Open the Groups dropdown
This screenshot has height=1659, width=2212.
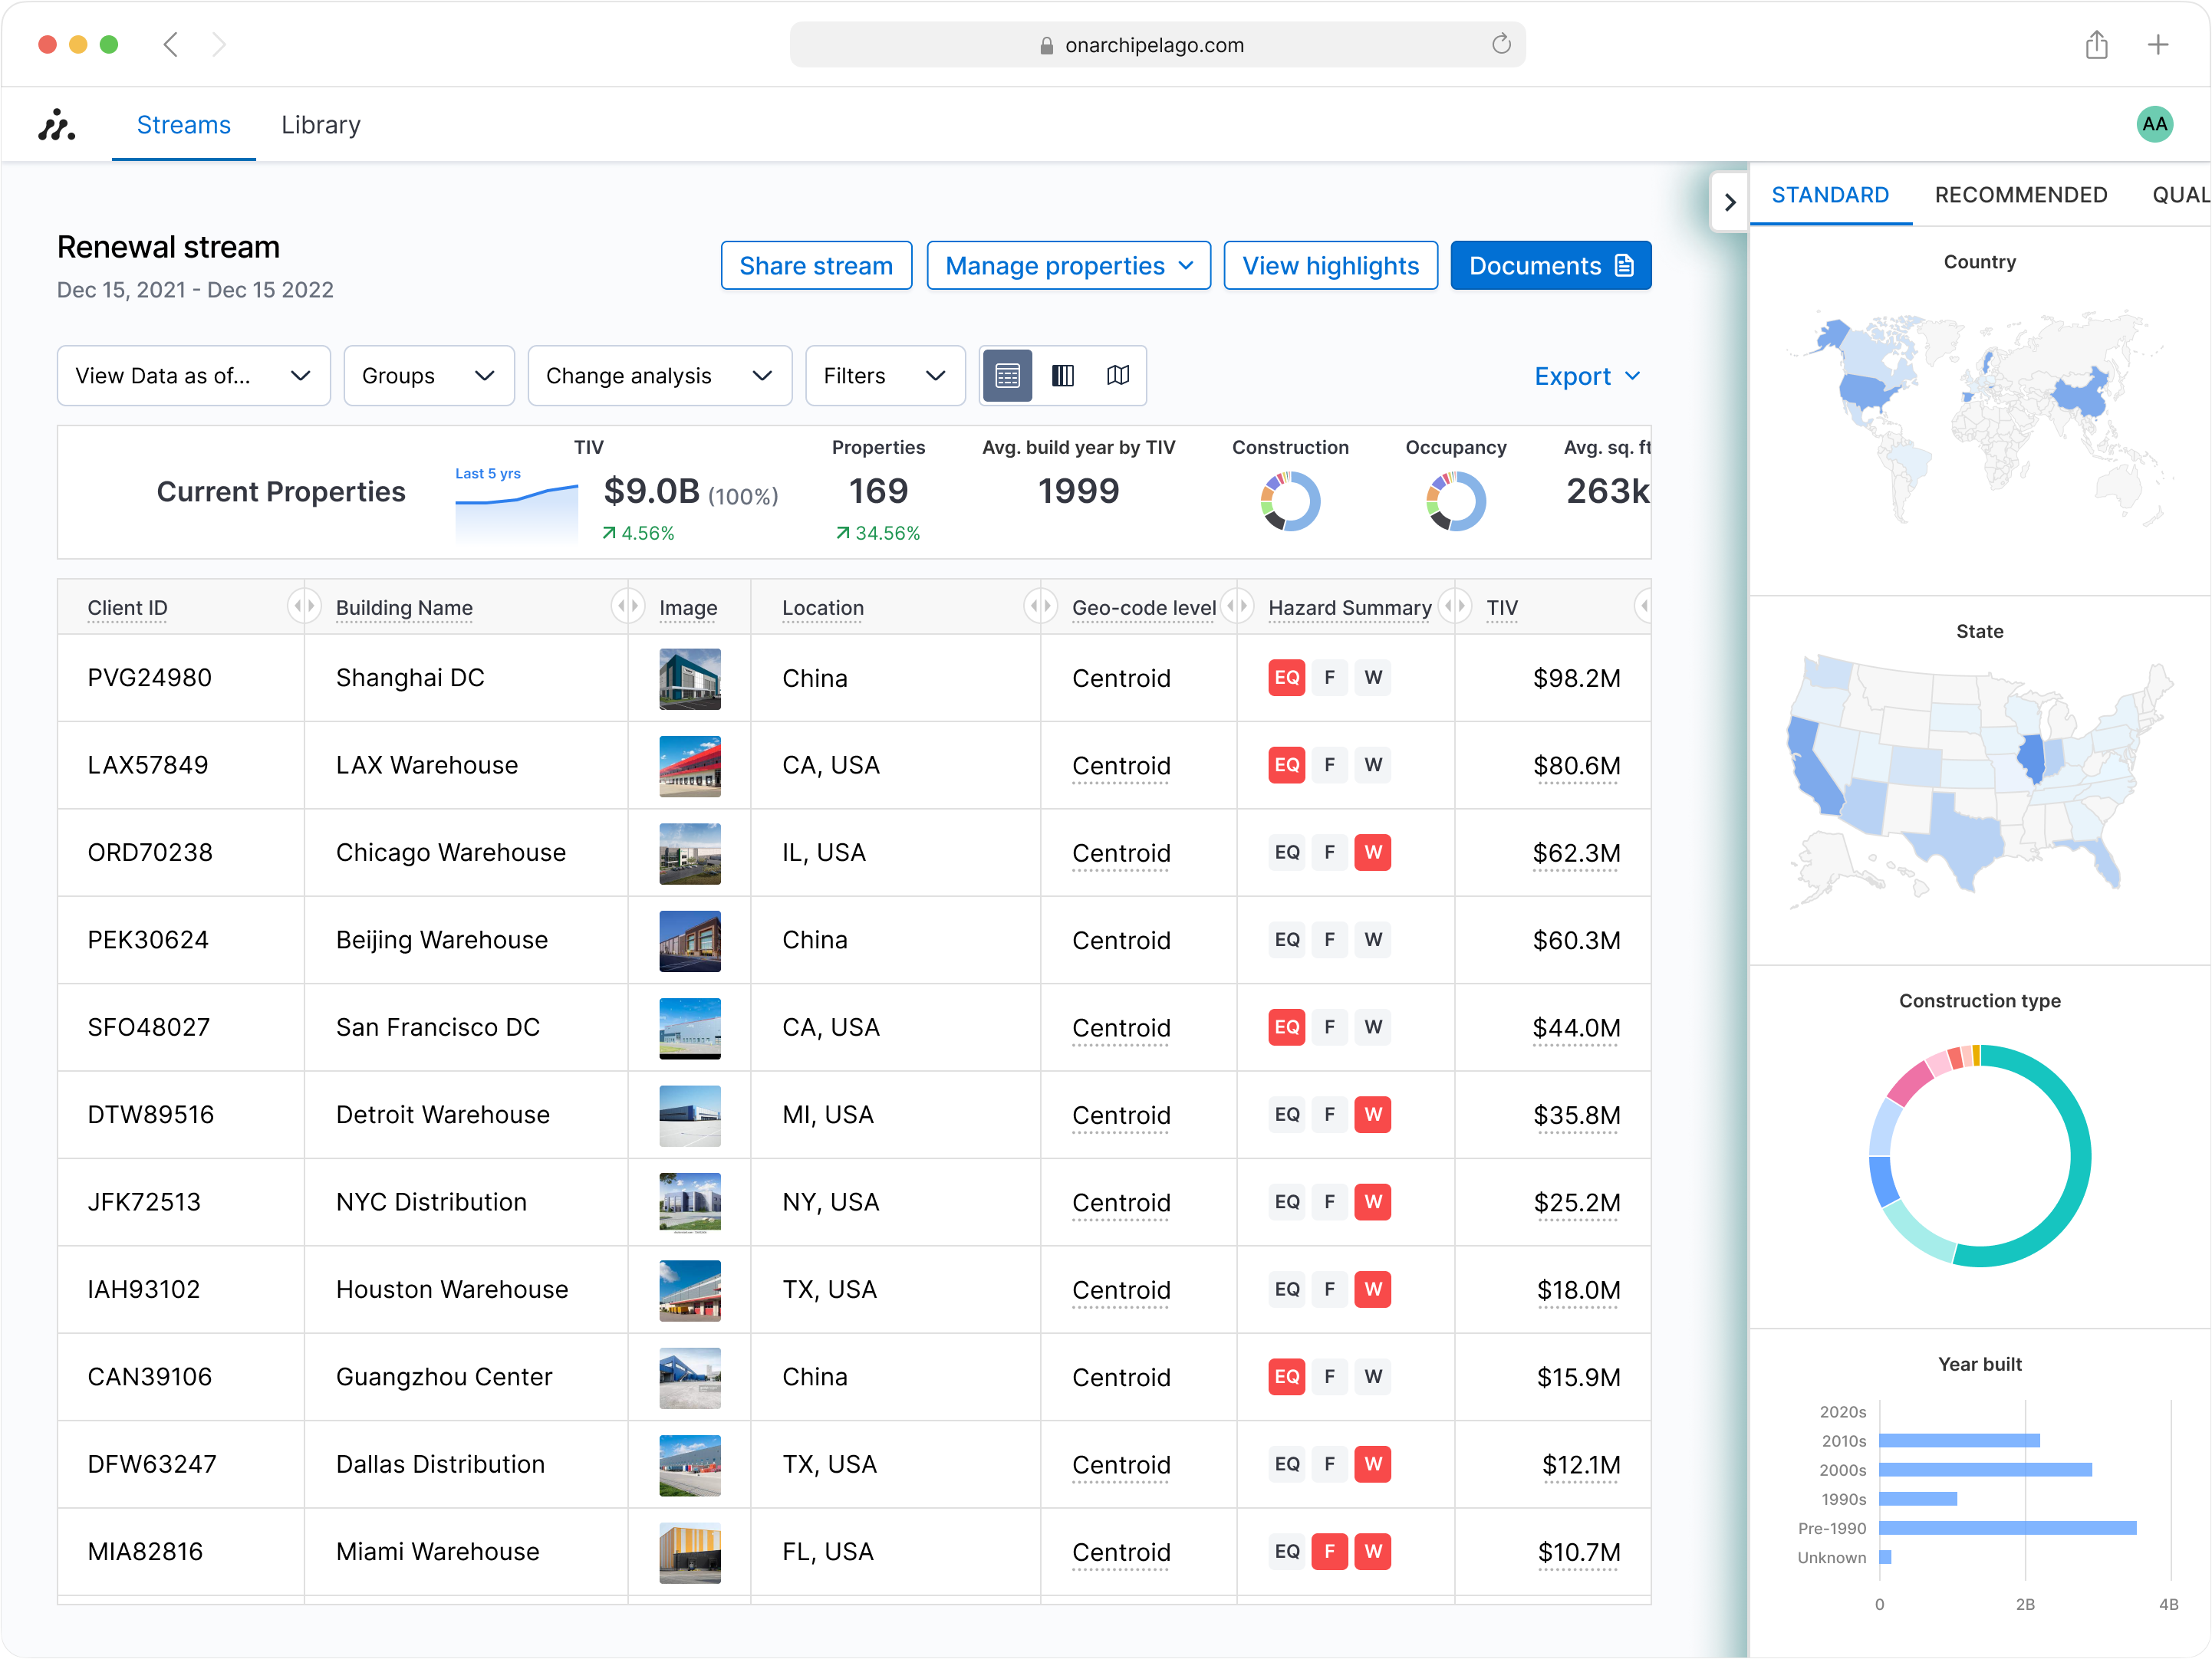pyautogui.click(x=428, y=376)
